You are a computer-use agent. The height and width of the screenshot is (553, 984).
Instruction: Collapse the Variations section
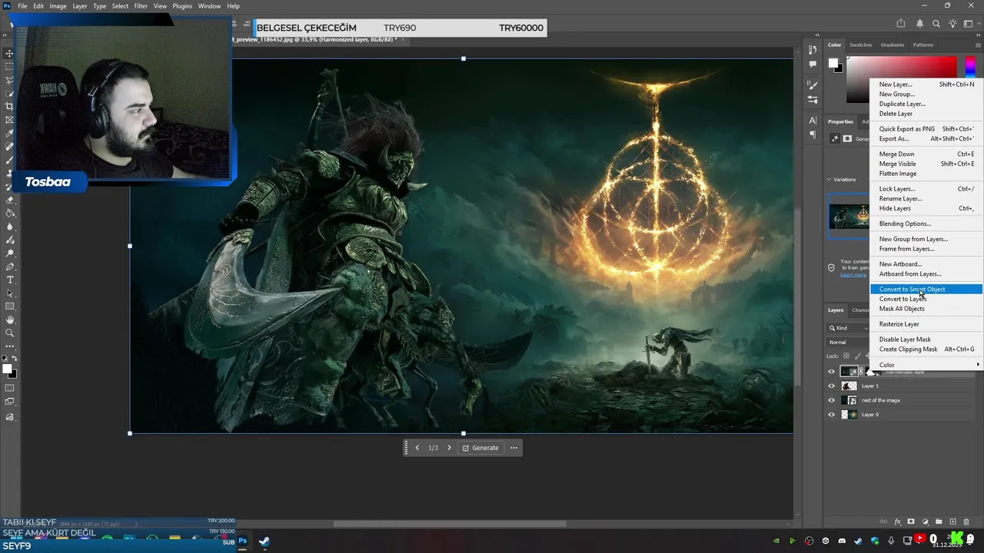pyautogui.click(x=829, y=180)
